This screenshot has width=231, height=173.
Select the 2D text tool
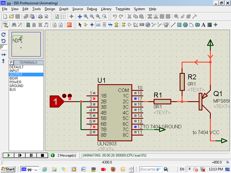204,25
